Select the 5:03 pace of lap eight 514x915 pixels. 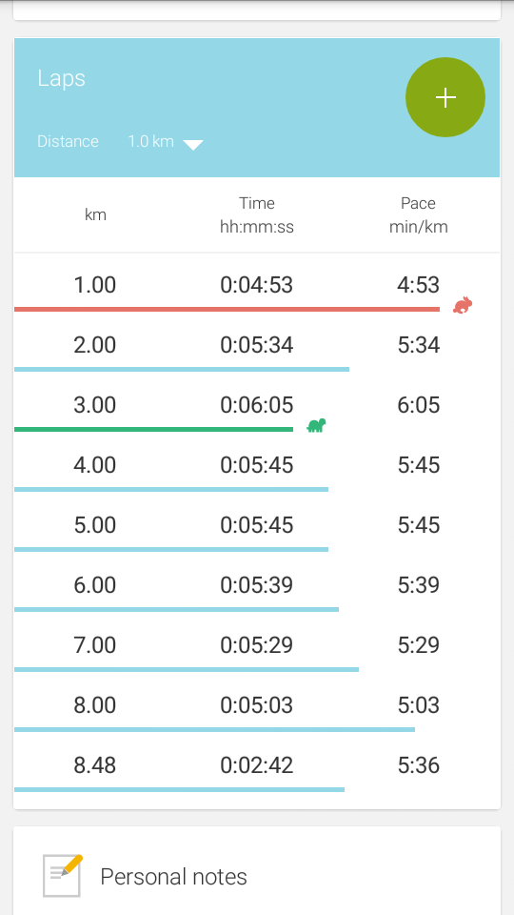click(419, 705)
